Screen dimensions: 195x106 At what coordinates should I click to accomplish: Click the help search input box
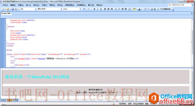[179, 5]
